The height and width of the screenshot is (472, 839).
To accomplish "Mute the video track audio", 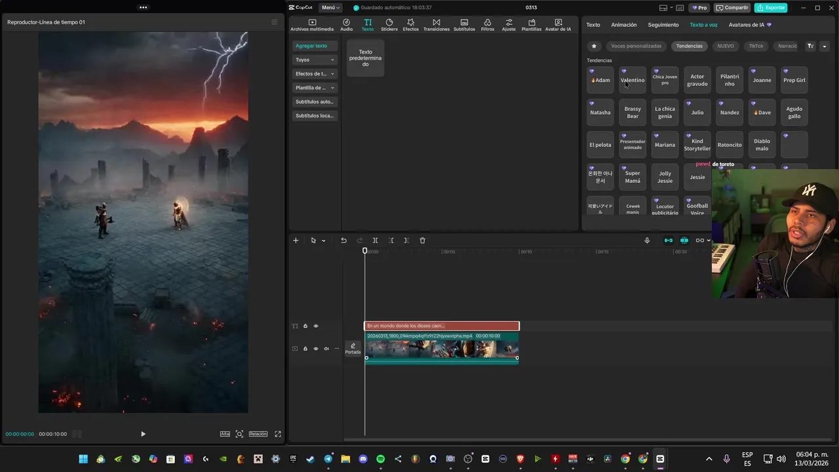I will point(326,349).
